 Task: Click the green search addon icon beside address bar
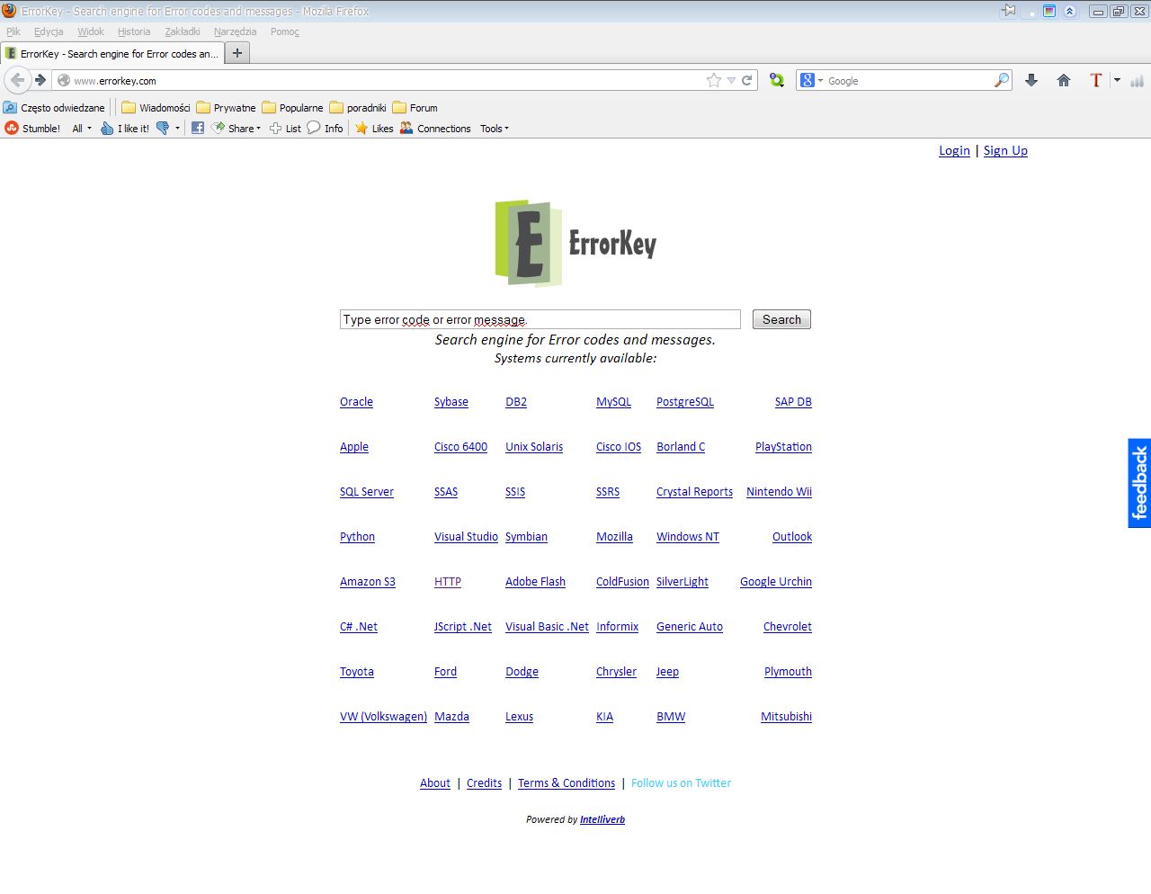coord(777,80)
